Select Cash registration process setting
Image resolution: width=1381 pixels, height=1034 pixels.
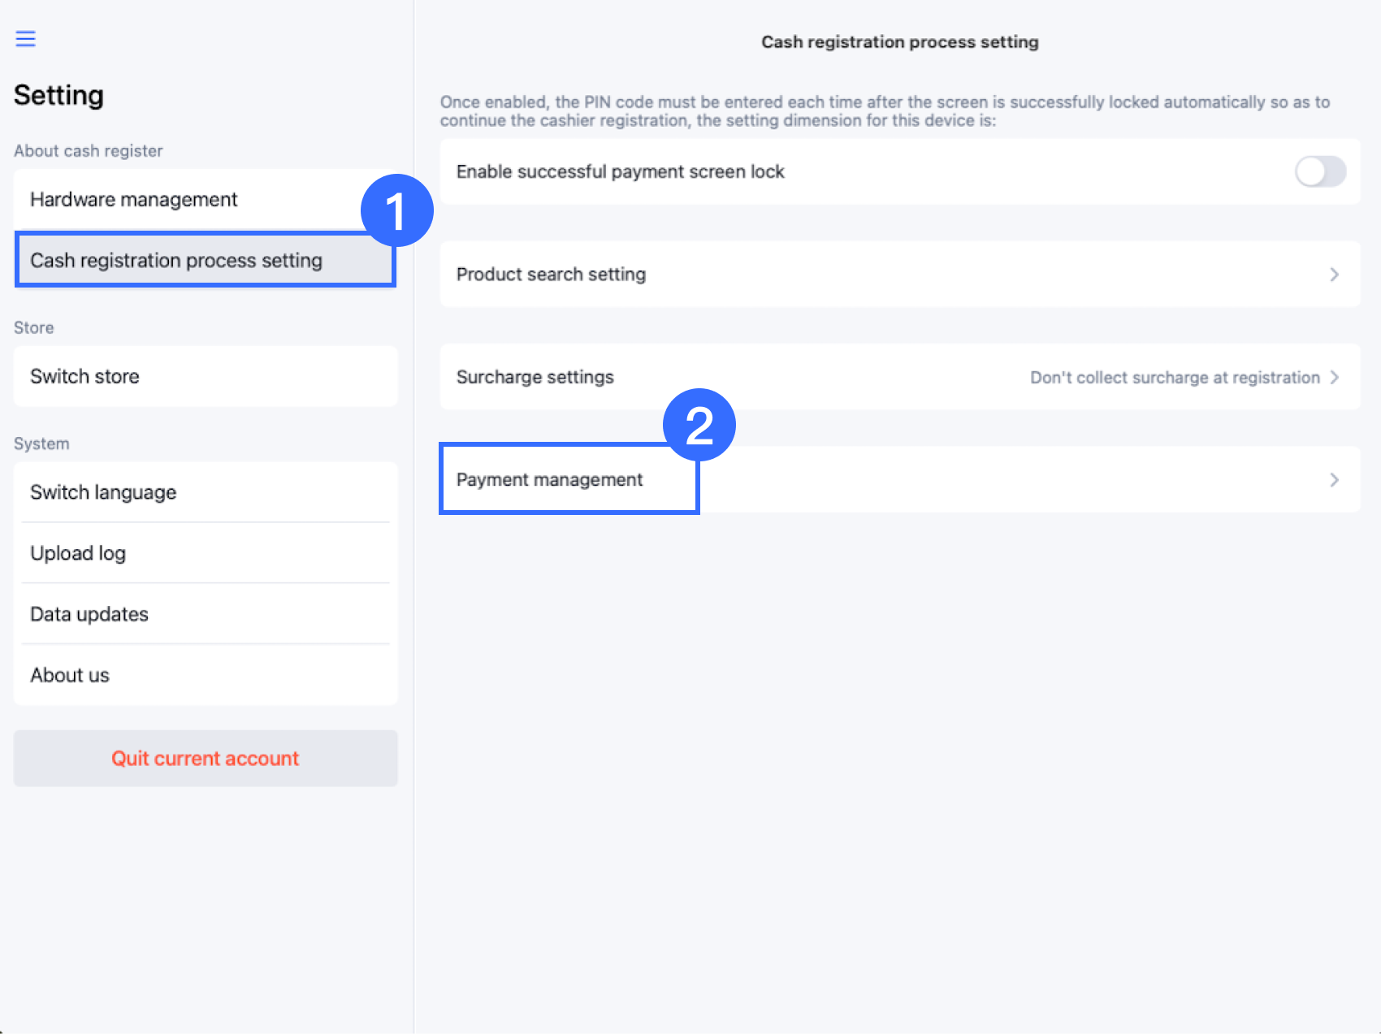[x=176, y=261]
